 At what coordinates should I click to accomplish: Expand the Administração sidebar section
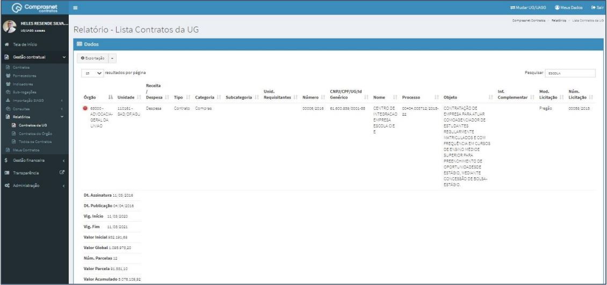(x=34, y=185)
